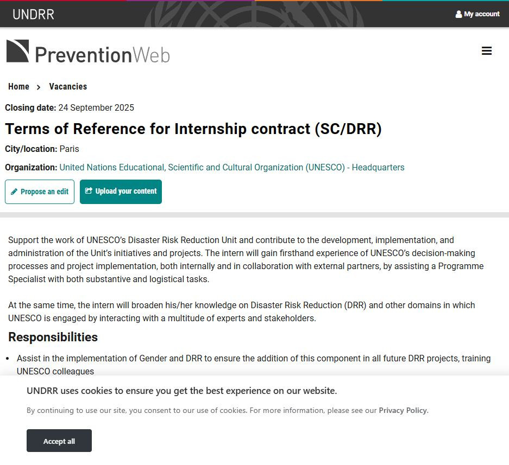Click the breadcrumb chevron after Home
This screenshot has width=509, height=465.
tap(39, 87)
